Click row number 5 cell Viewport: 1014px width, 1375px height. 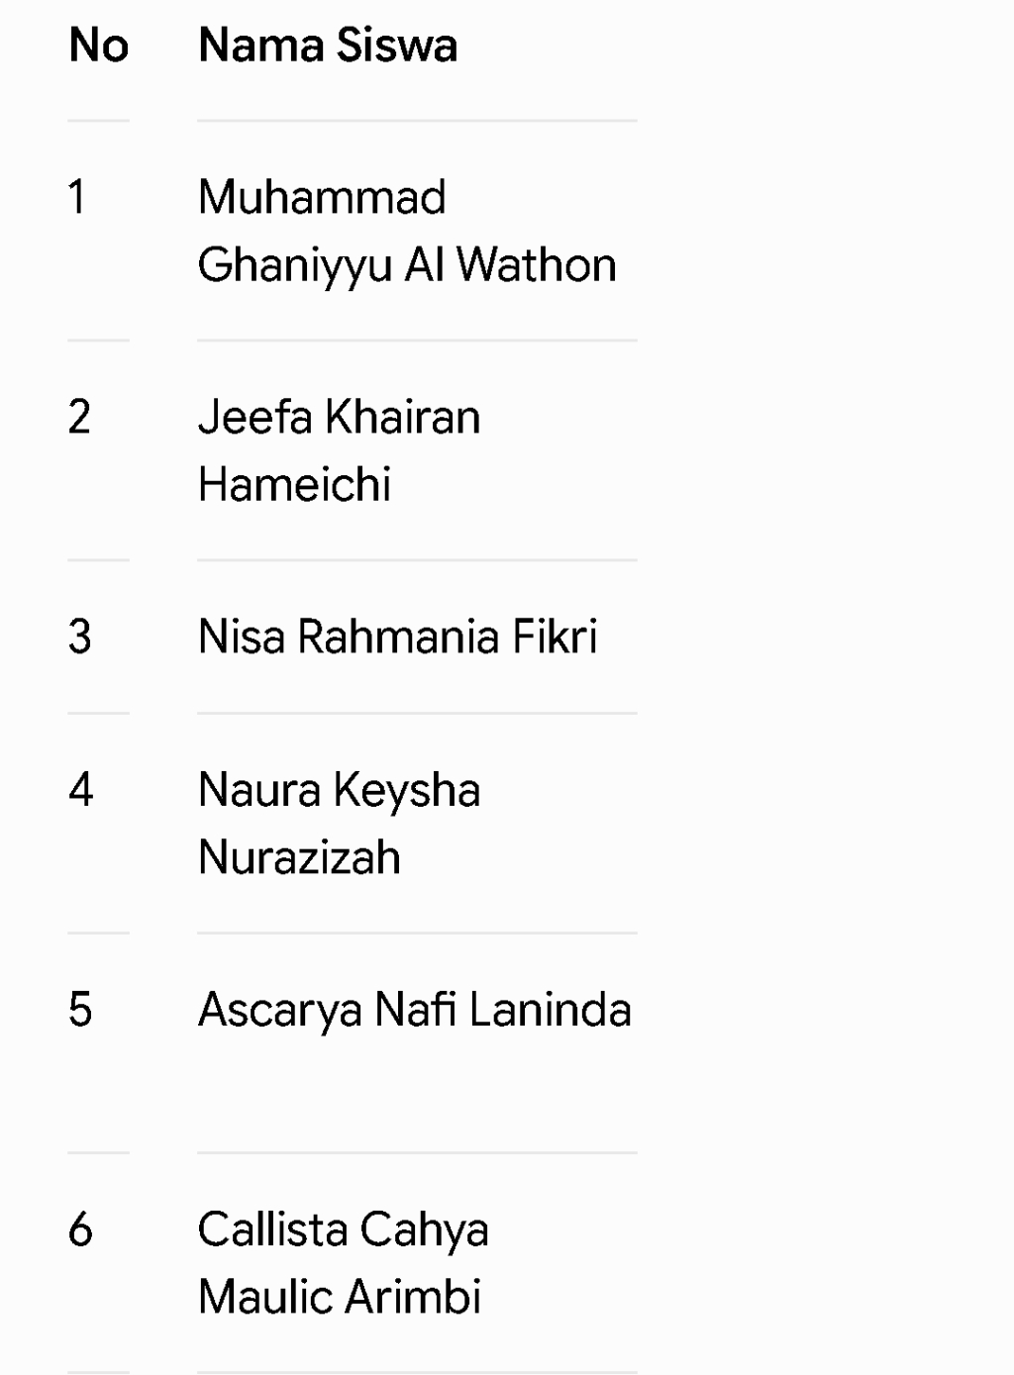[x=79, y=1010]
